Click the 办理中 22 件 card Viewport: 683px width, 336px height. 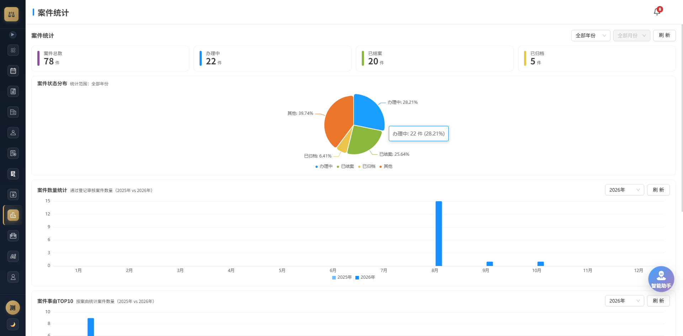coord(272,58)
